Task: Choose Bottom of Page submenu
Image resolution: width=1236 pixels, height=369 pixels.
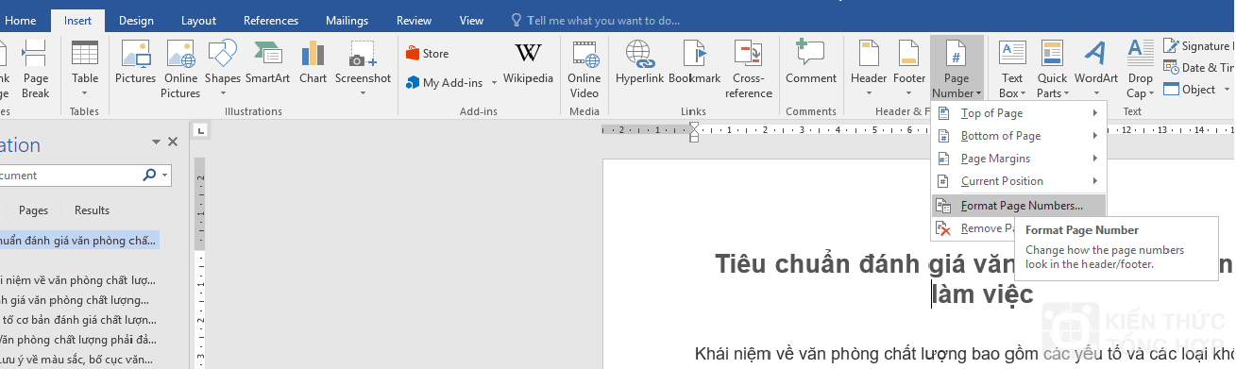Action: (x=1018, y=136)
